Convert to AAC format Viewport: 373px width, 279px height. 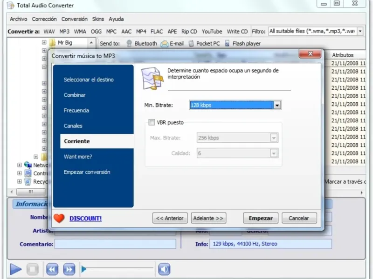click(x=126, y=31)
